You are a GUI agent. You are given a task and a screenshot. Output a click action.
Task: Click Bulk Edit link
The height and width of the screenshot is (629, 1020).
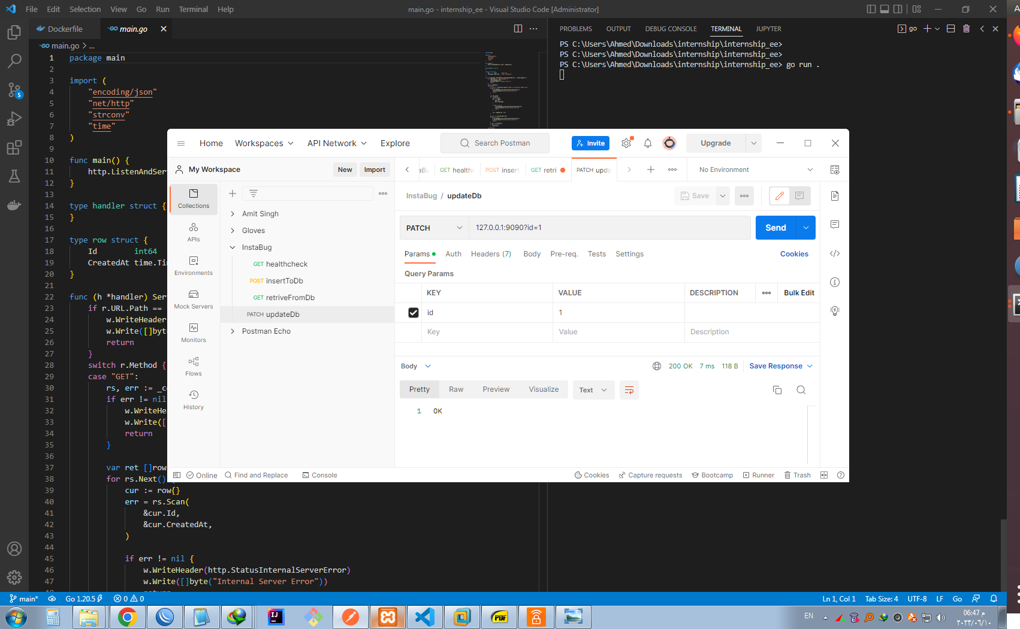coord(799,293)
